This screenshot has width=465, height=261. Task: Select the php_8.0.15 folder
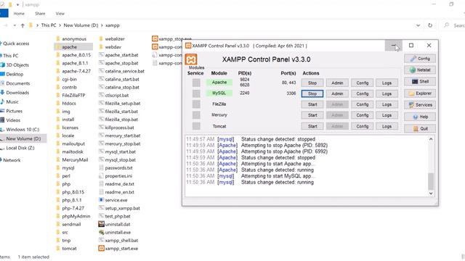(70, 192)
